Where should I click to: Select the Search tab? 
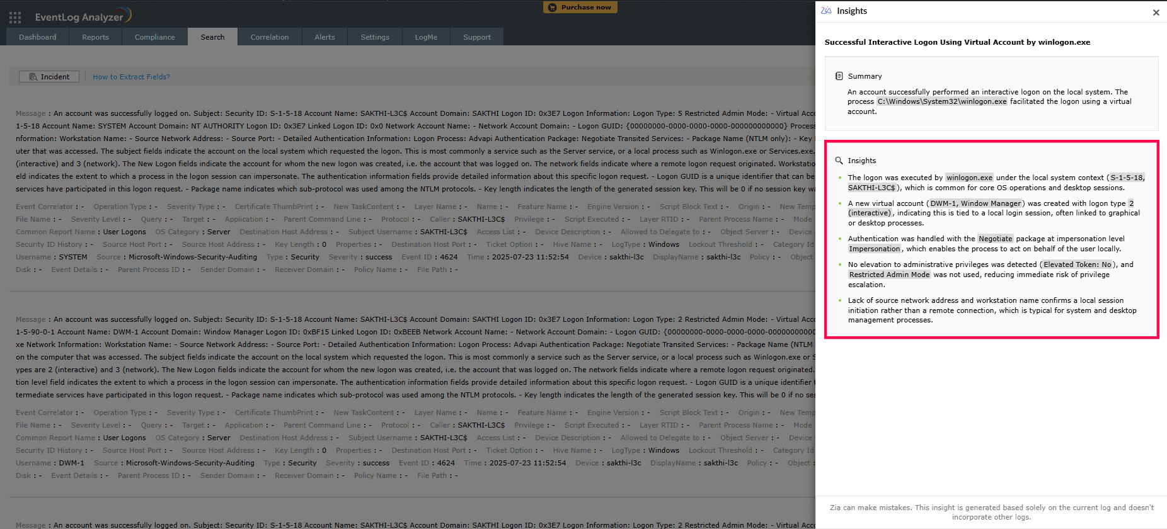click(x=212, y=37)
